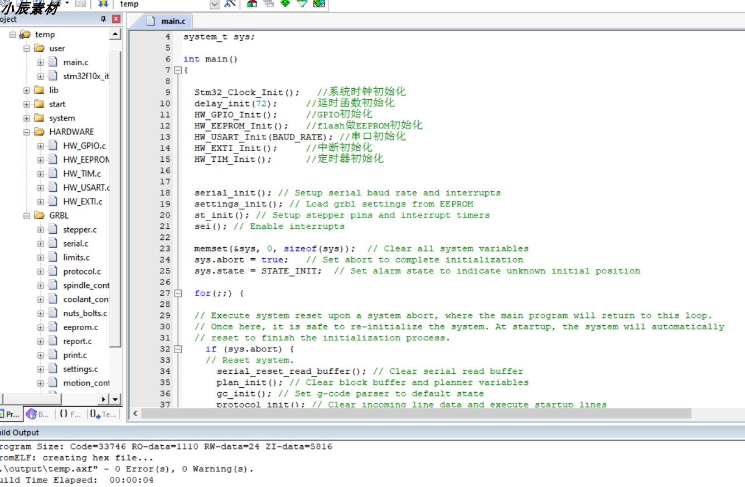Collapse the temp project root node
The height and width of the screenshot is (487, 745).
tap(12, 35)
